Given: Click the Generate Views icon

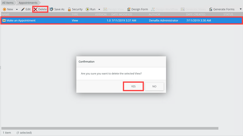Looking at the screenshot, I should click(x=183, y=9).
